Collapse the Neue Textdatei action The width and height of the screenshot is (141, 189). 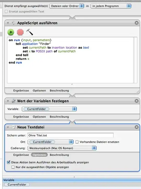(8, 127)
